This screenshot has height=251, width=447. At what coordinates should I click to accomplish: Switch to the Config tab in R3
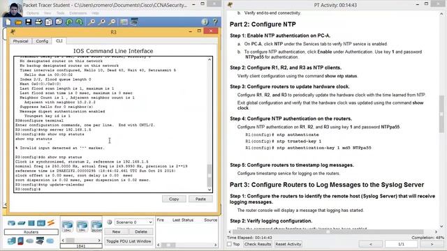point(42,41)
